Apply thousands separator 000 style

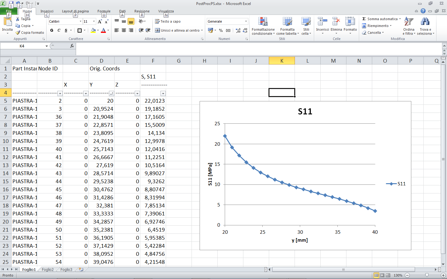[228, 30]
